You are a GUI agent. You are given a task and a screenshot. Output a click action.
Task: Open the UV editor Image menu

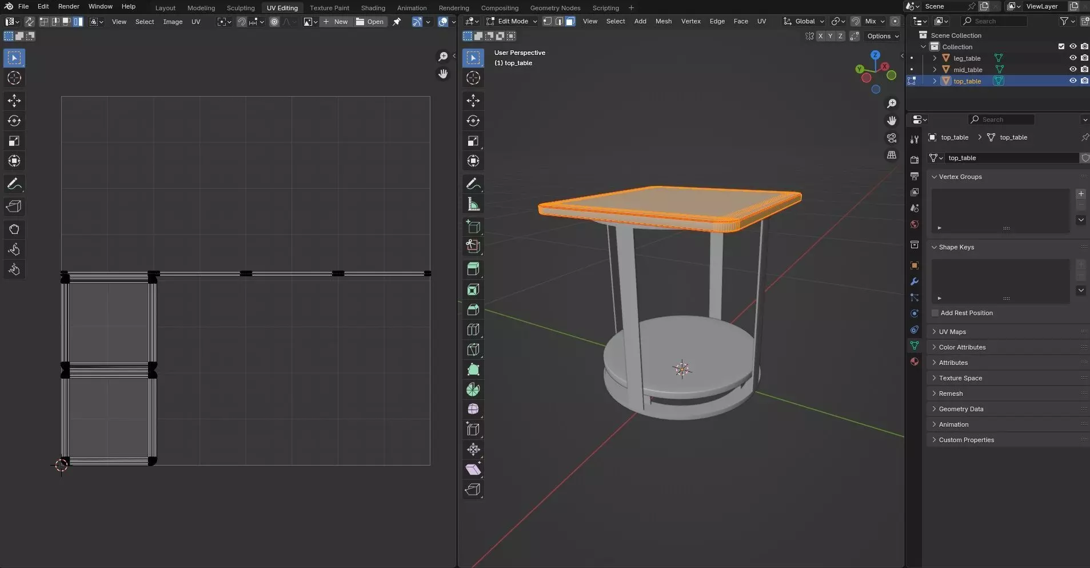173,22
